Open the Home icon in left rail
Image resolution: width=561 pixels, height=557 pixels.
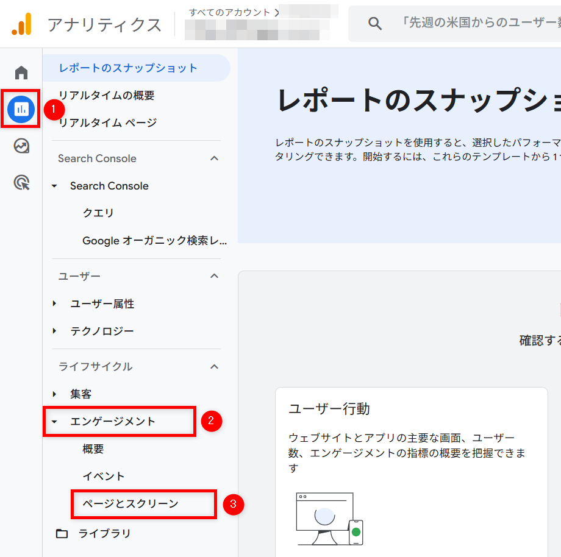[21, 73]
